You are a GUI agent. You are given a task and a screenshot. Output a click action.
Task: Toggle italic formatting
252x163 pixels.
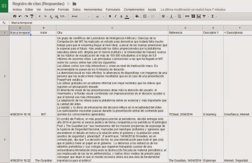pyautogui.click(x=115, y=16)
